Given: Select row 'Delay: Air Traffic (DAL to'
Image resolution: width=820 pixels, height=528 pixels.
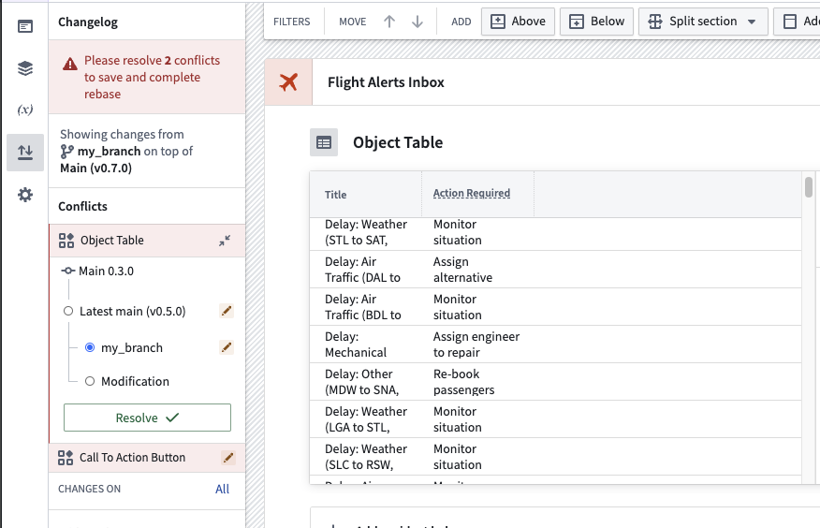Looking at the screenshot, I should click(555, 270).
